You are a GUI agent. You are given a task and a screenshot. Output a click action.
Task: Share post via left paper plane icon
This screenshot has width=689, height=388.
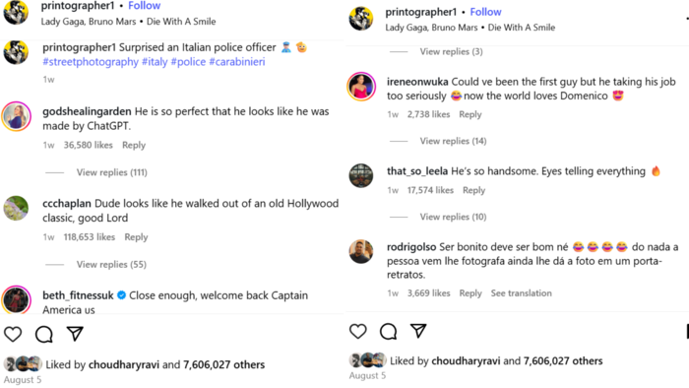point(75,334)
